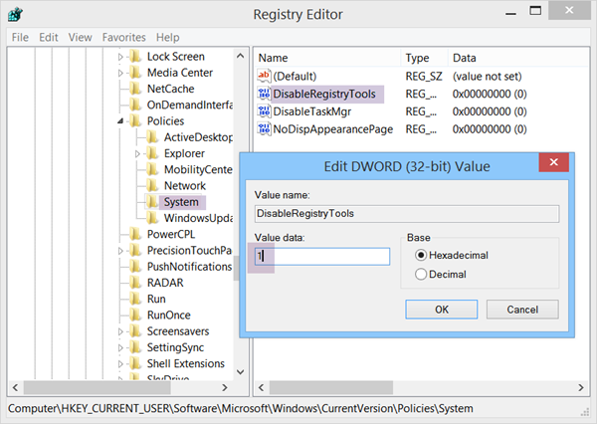Click the Screensavers folder icon
The image size is (597, 424).
pos(135,331)
